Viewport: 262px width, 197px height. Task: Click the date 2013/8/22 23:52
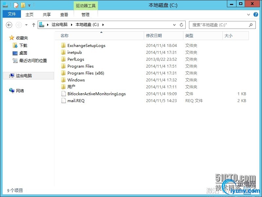tap(161, 59)
